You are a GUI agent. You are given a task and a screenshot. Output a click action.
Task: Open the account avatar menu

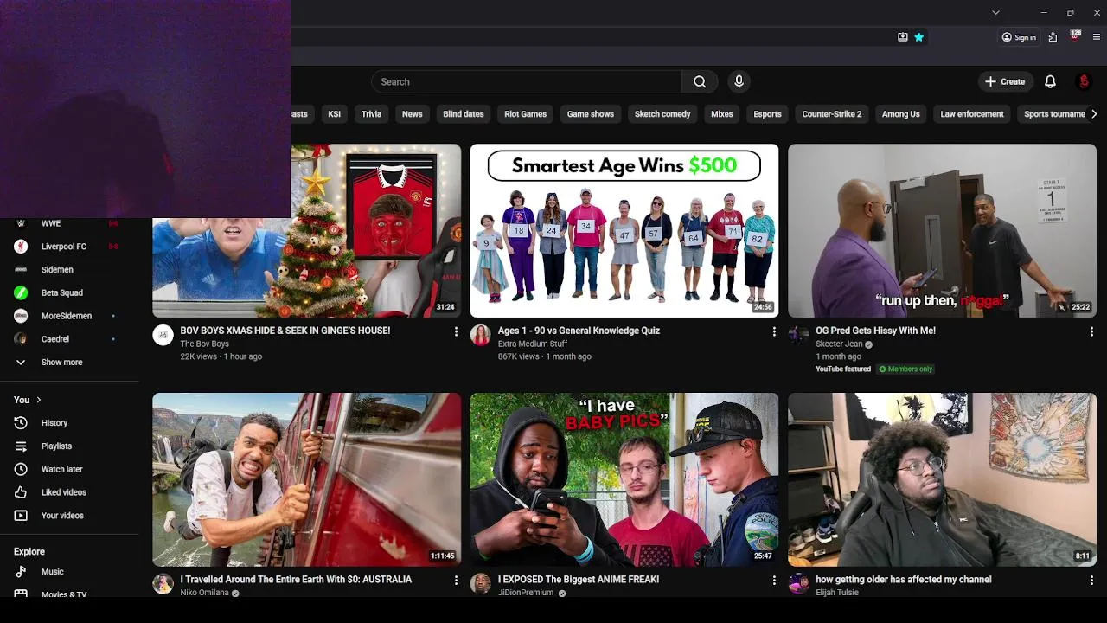click(x=1084, y=81)
